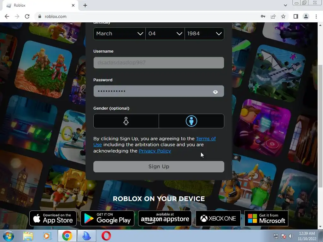Click the browser forward arrow
Viewport: 323px width, 242px height.
point(17,16)
